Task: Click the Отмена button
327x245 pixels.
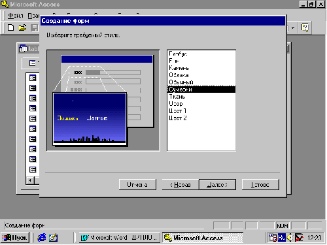Action: tap(137, 185)
